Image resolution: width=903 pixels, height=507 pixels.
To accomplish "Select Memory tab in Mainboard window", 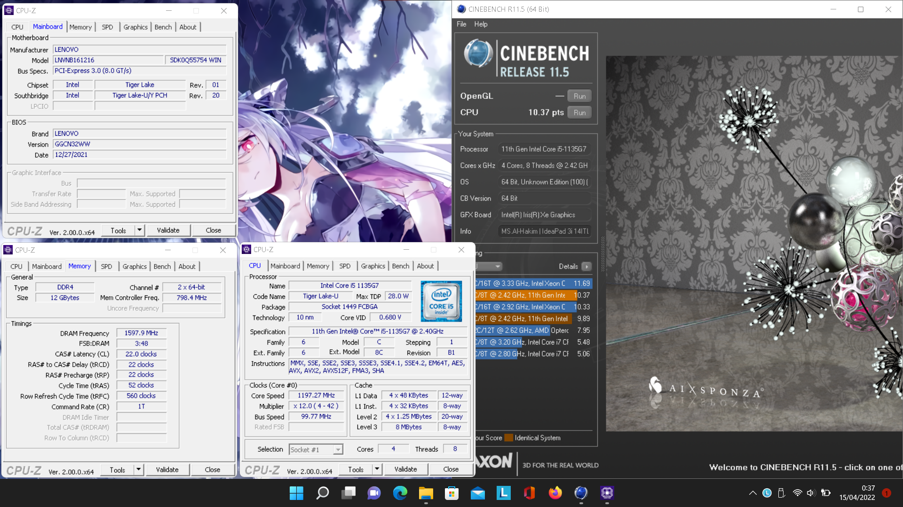I will (80, 27).
